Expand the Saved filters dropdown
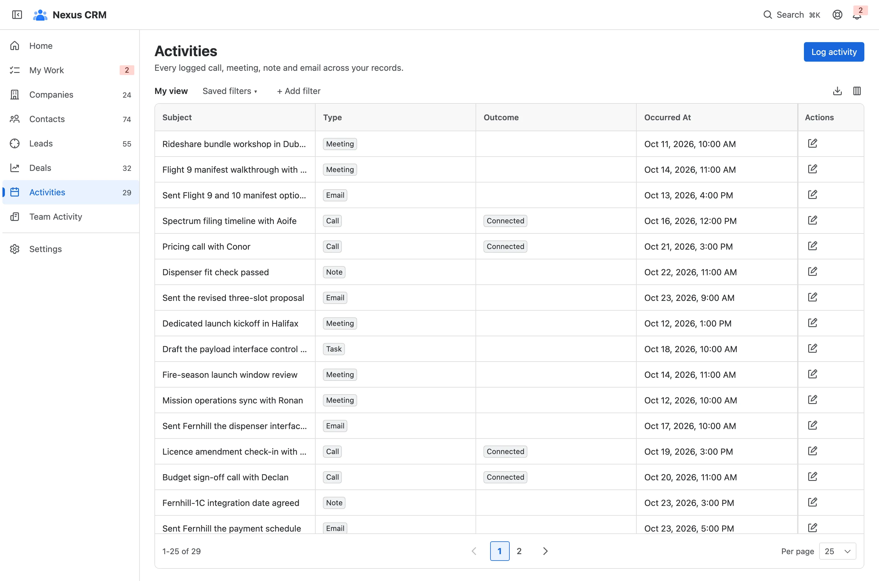The height and width of the screenshot is (581, 879). pyautogui.click(x=230, y=91)
